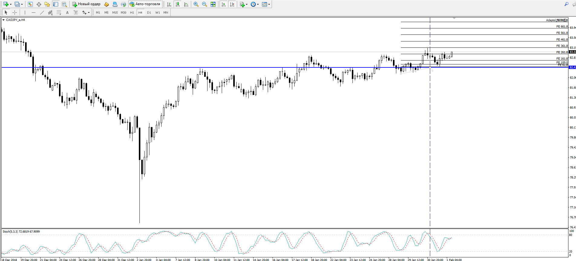Viewport: 576px width, 261px height.
Task: Switch to the M15 timeframe
Action: (x=115, y=12)
